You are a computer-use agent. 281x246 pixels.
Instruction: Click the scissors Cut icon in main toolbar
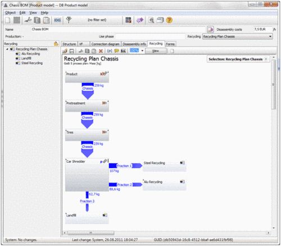pyautogui.click(x=28, y=20)
